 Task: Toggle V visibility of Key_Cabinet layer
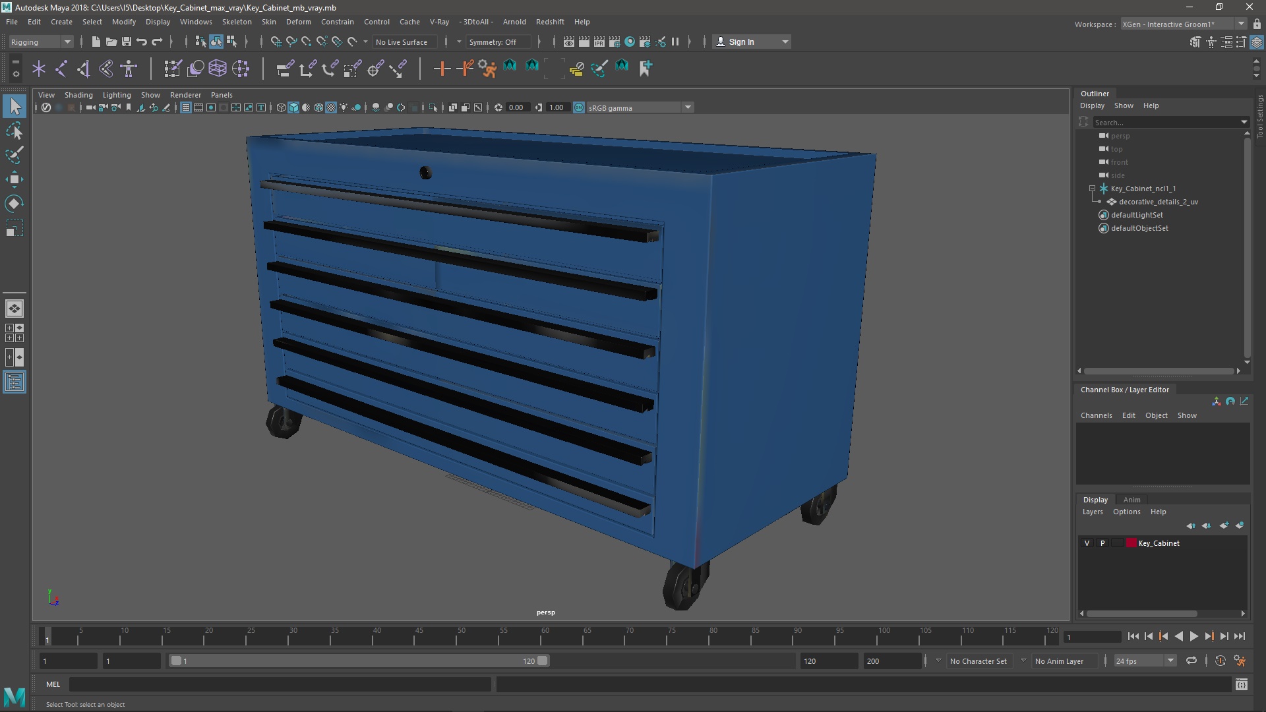[1087, 543]
